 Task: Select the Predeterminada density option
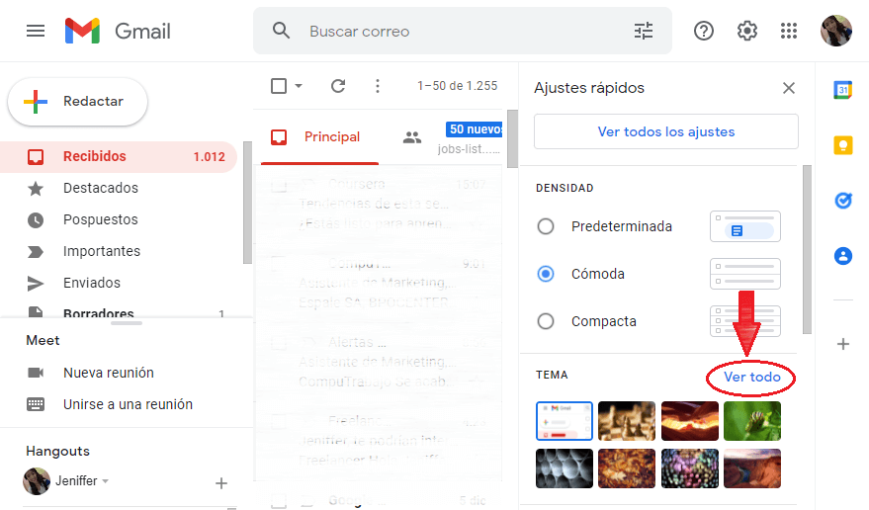pos(546,226)
